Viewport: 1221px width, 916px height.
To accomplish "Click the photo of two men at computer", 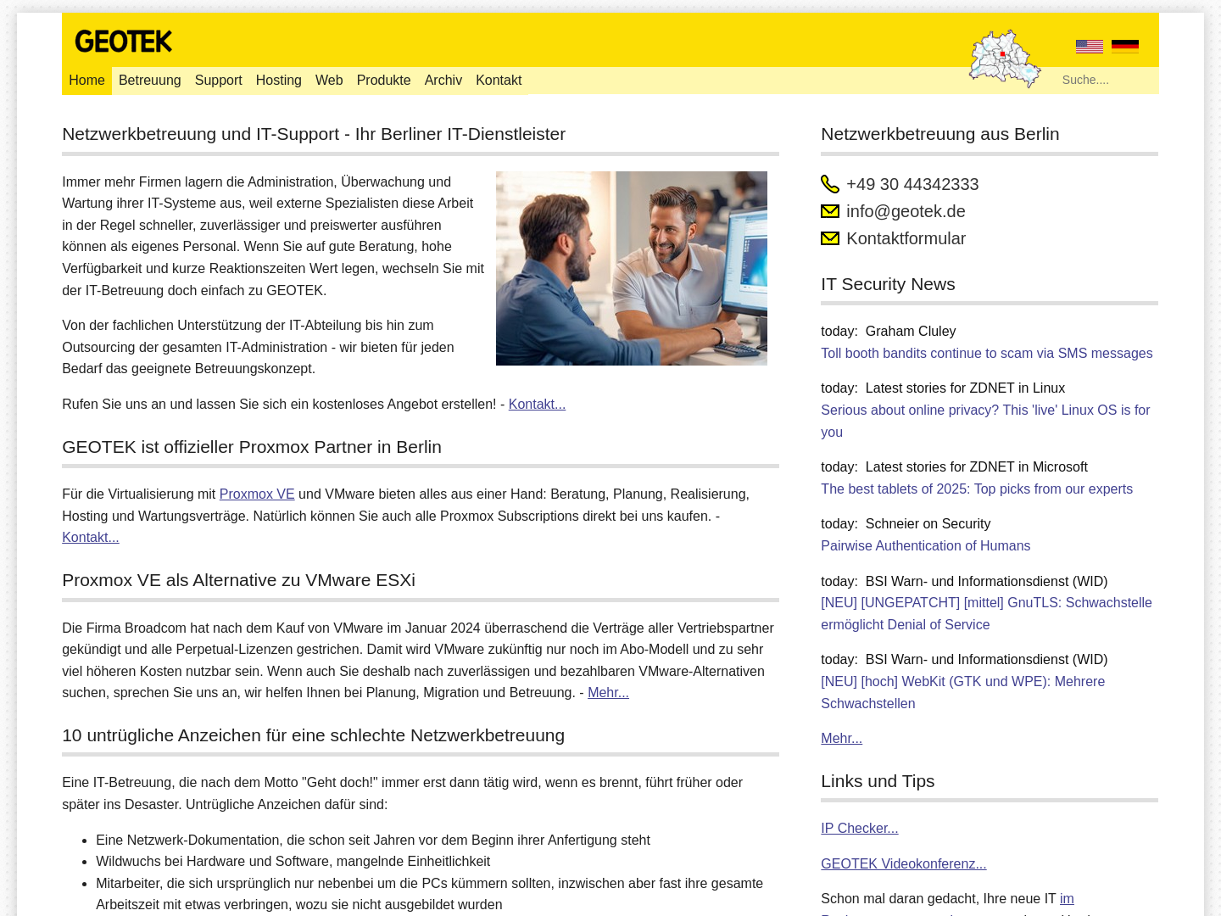I will tap(632, 268).
